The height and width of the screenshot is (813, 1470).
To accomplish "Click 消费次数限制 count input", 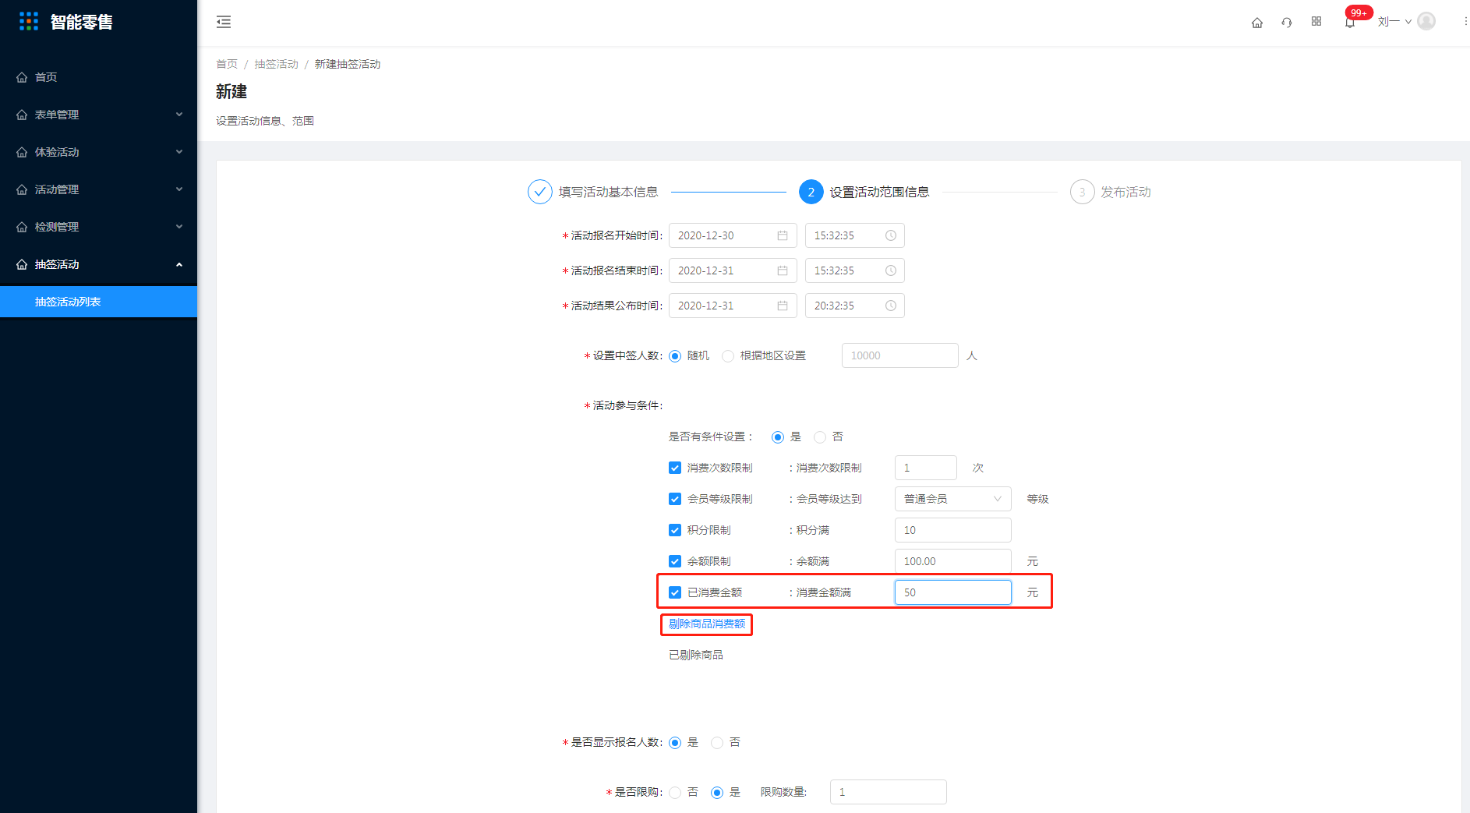I will point(925,468).
